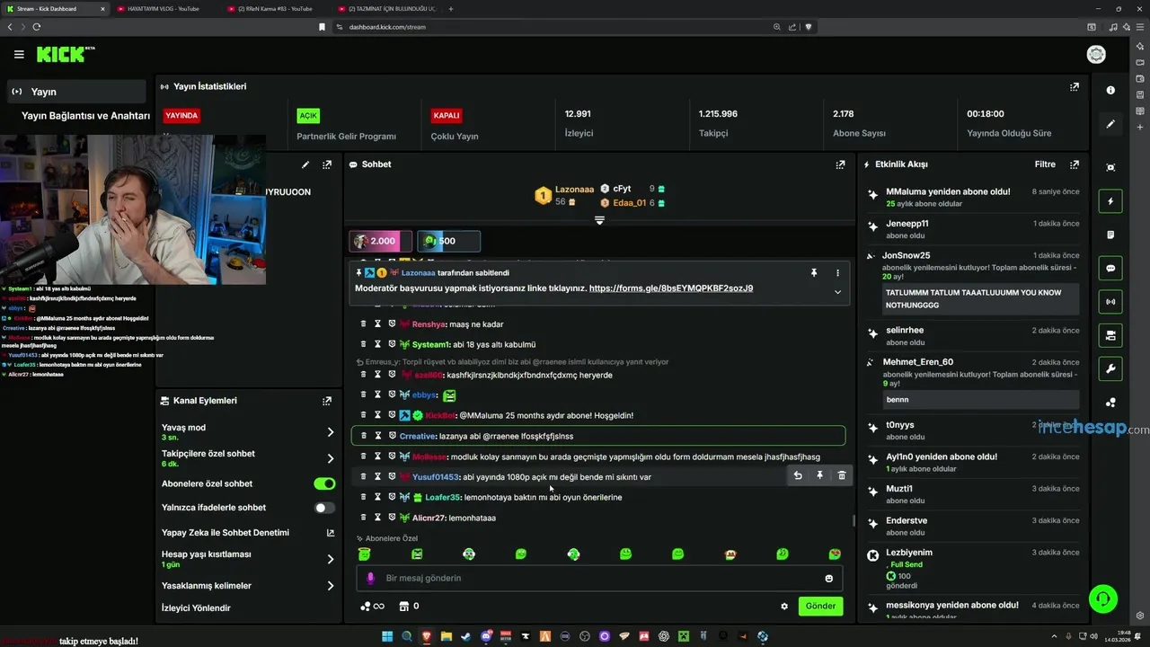Expand the Yavaş mod settings
This screenshot has height=647, width=1150.
coord(331,432)
